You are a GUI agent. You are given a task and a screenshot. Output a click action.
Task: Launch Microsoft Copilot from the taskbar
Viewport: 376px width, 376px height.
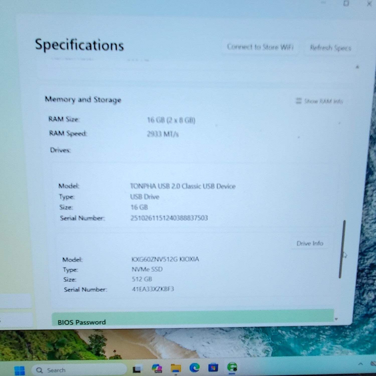point(157,368)
